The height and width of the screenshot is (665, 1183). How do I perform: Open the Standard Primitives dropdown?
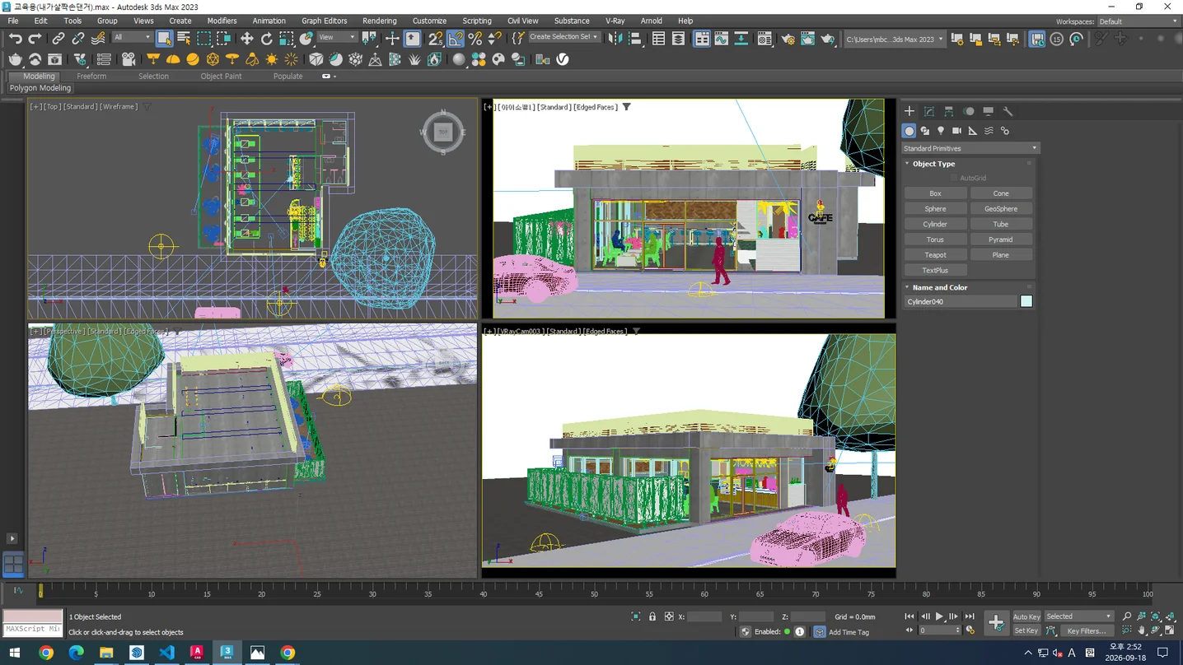pyautogui.click(x=970, y=148)
